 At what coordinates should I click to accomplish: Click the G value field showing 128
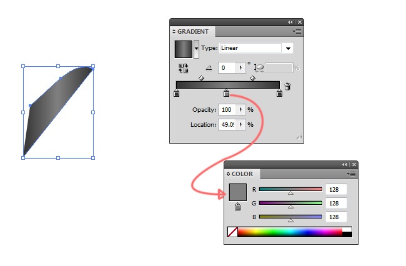(336, 204)
